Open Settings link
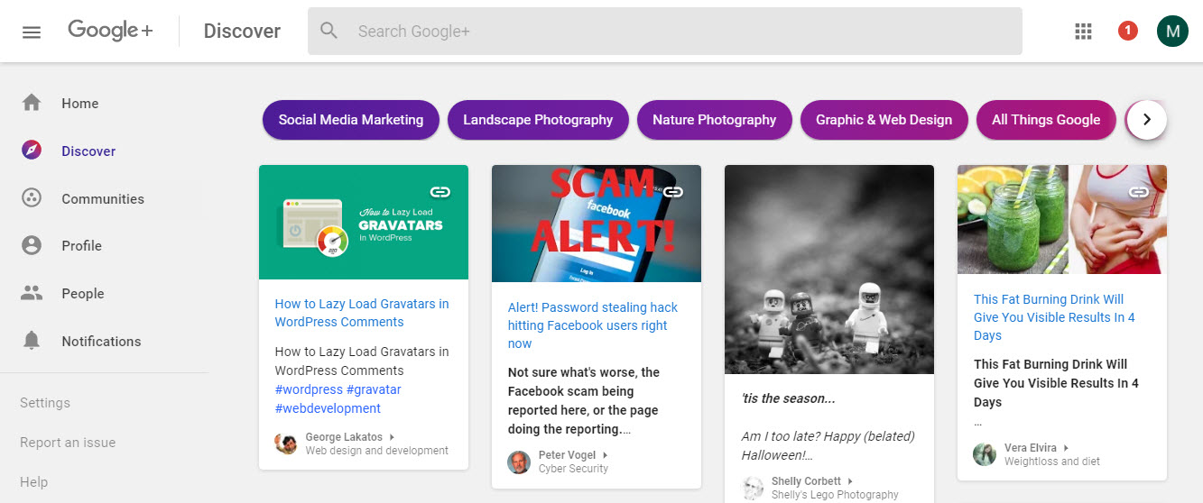 point(45,403)
